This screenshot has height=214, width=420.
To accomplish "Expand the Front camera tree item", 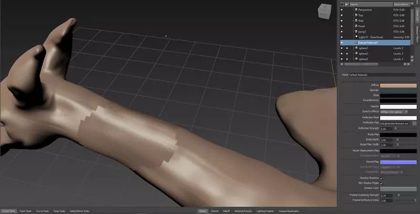I will (353, 26).
